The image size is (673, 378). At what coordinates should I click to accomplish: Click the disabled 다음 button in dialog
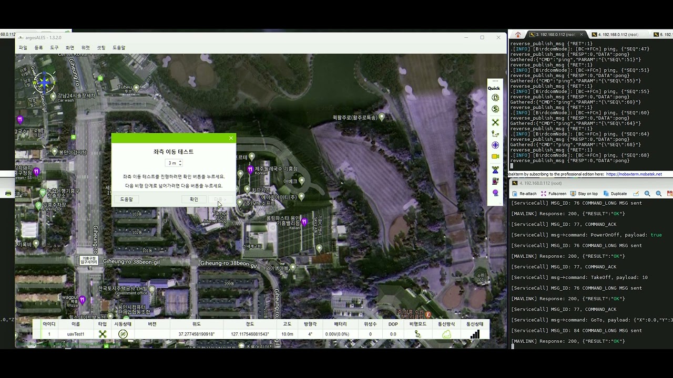coord(220,199)
